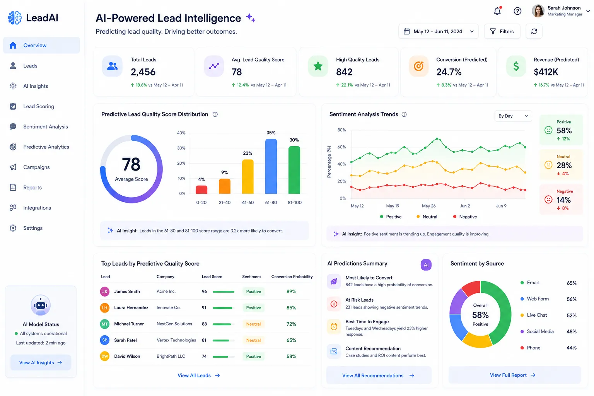594x396 pixels.
Task: Click the Content Recommendation icon
Action: pyautogui.click(x=334, y=352)
